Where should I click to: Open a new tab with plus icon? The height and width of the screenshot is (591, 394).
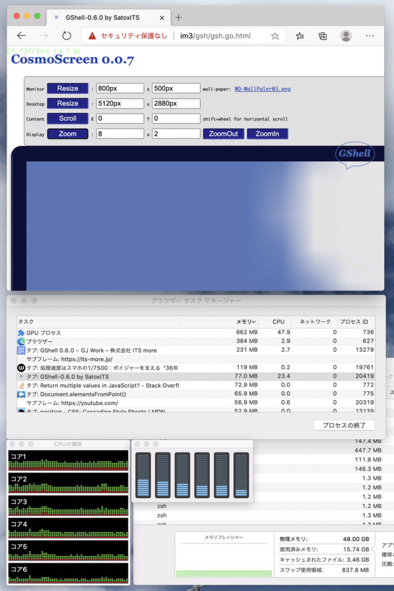(x=179, y=17)
